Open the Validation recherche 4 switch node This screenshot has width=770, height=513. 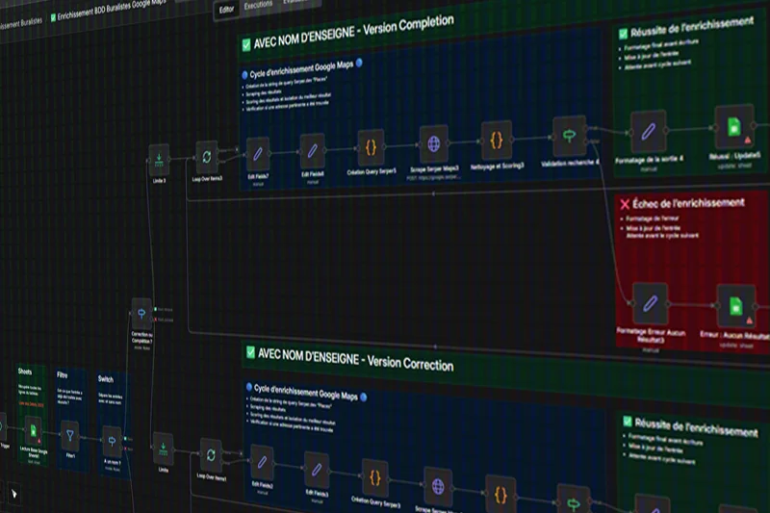point(565,135)
